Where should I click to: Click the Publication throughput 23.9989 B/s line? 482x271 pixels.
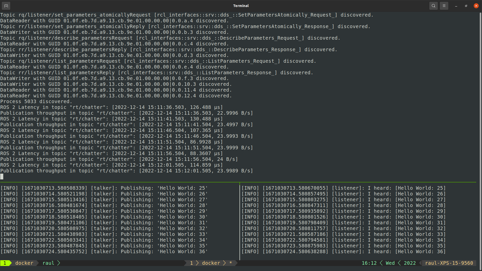coord(127,171)
